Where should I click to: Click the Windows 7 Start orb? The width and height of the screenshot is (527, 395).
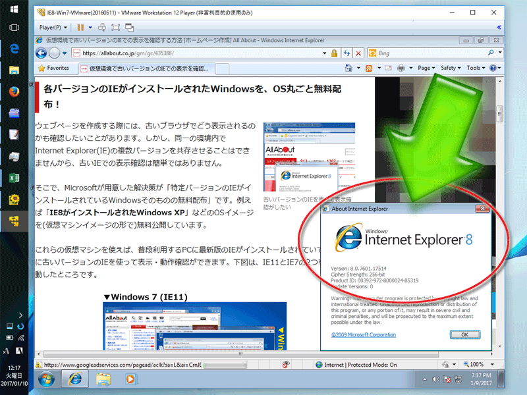point(47,379)
